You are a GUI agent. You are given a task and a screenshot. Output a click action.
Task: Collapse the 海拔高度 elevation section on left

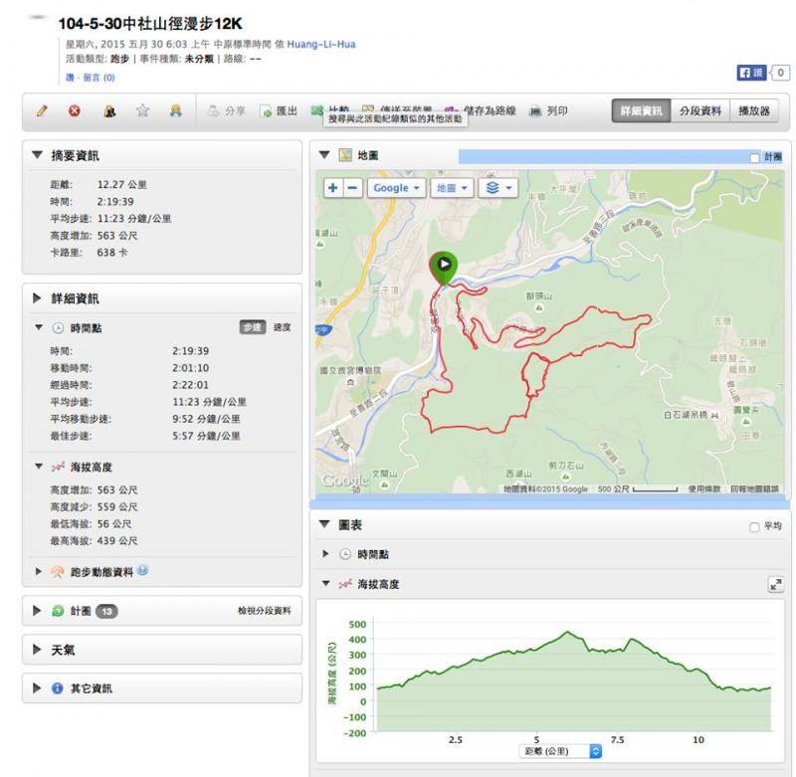click(39, 466)
